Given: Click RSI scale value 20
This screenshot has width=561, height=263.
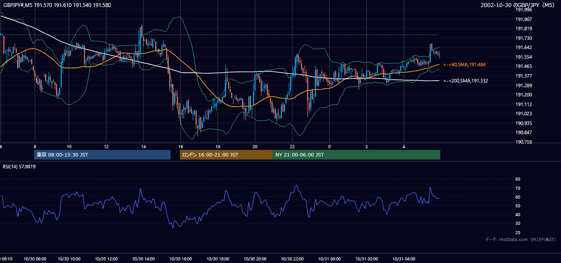Looking at the screenshot, I should coord(518,233).
